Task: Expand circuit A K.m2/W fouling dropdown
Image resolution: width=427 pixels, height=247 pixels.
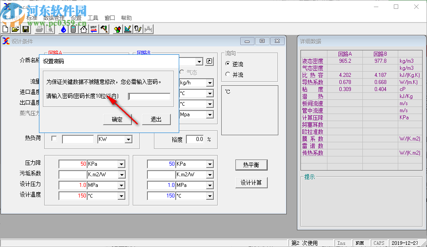Action: click(x=121, y=175)
